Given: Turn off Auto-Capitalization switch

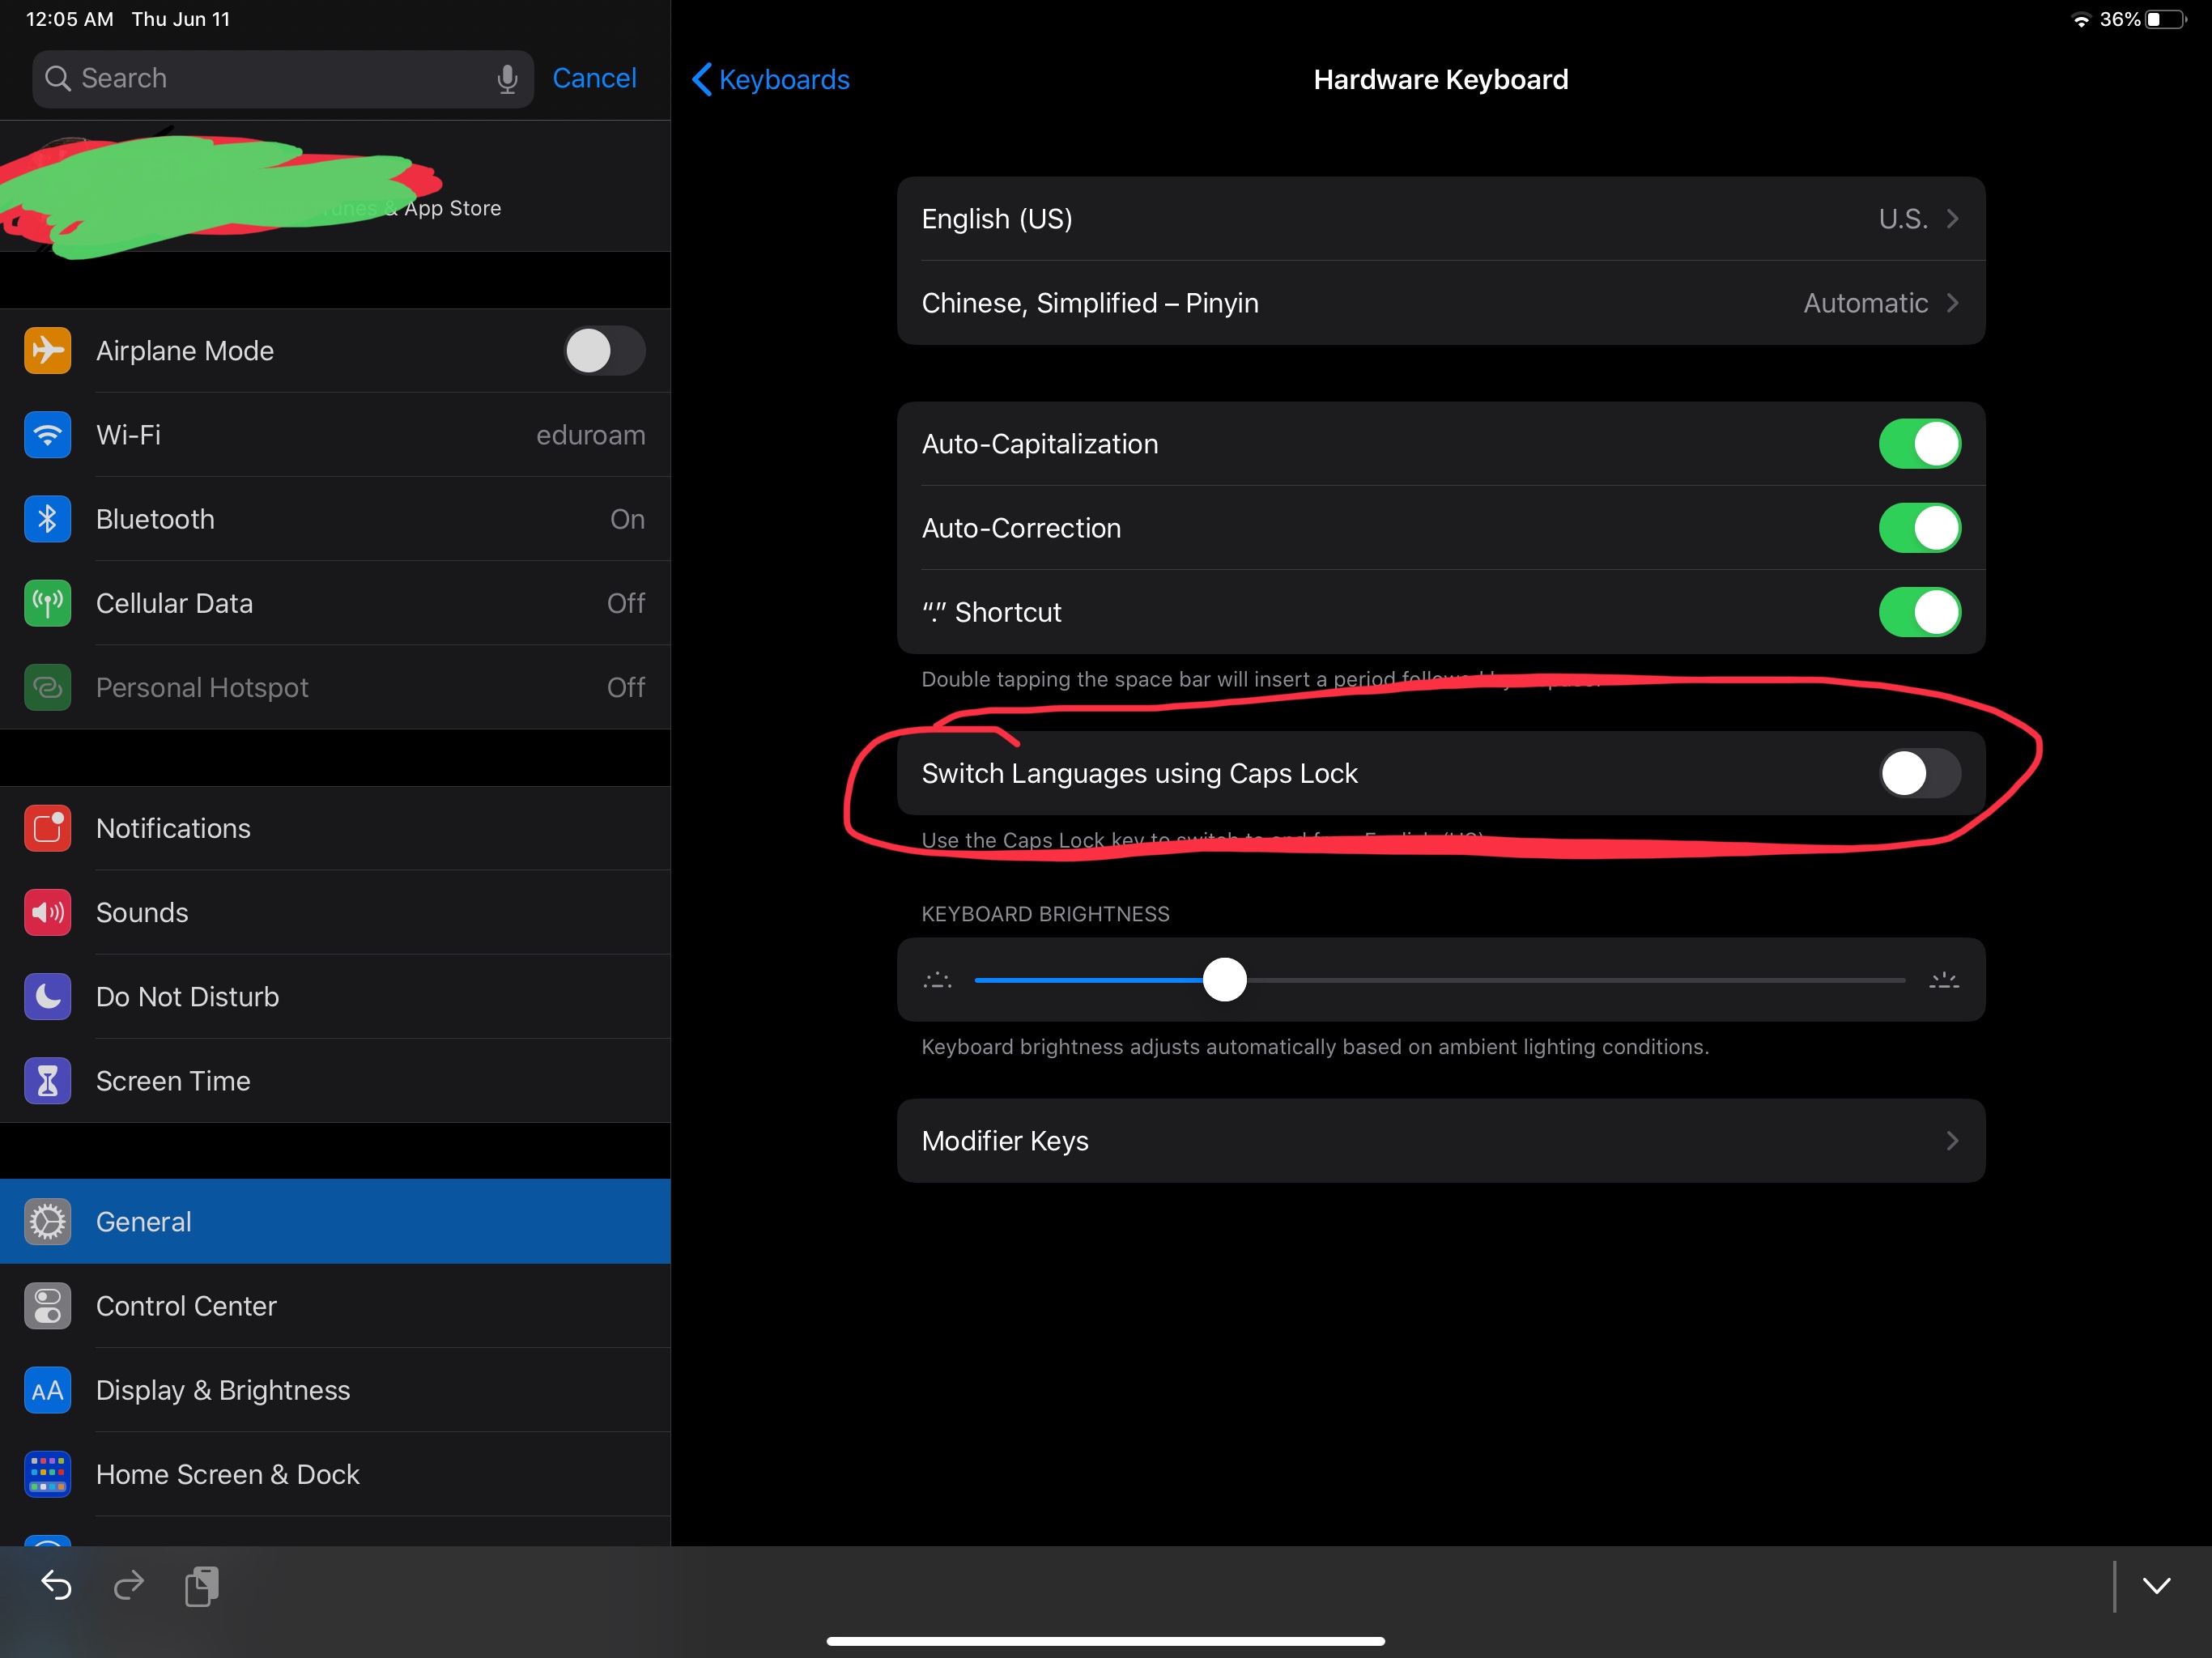Looking at the screenshot, I should 1918,444.
